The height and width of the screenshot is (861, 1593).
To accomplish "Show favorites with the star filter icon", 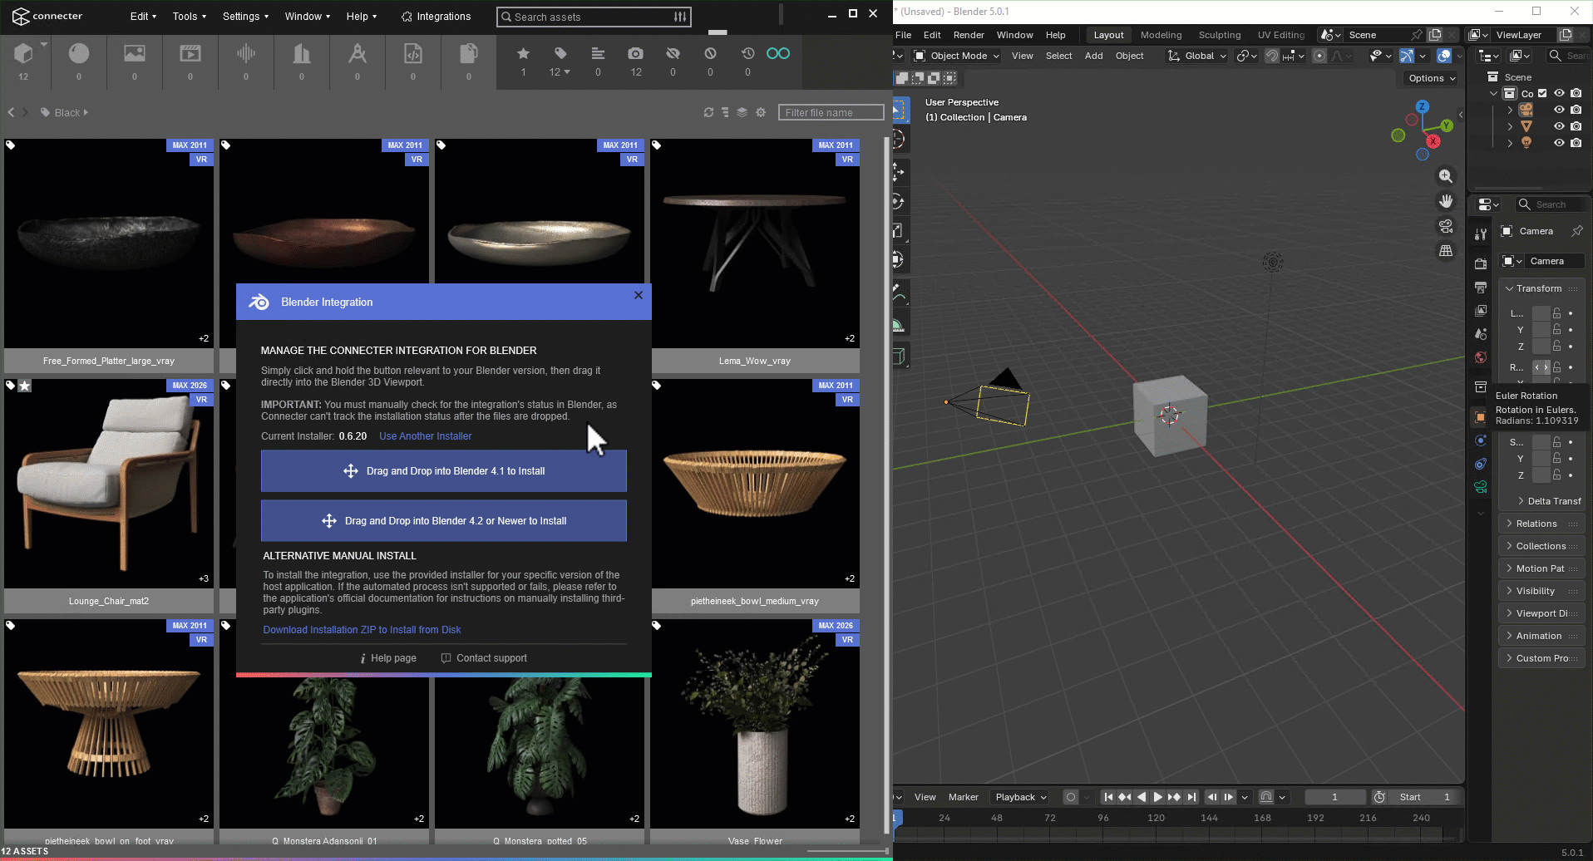I will click(x=523, y=54).
